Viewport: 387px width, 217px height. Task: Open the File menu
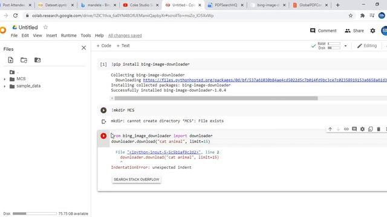[x=14, y=36]
